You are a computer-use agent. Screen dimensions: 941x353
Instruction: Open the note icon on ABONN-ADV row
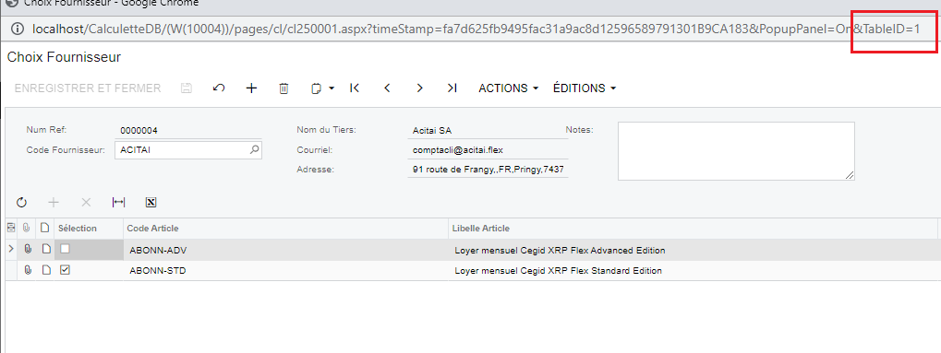click(45, 250)
